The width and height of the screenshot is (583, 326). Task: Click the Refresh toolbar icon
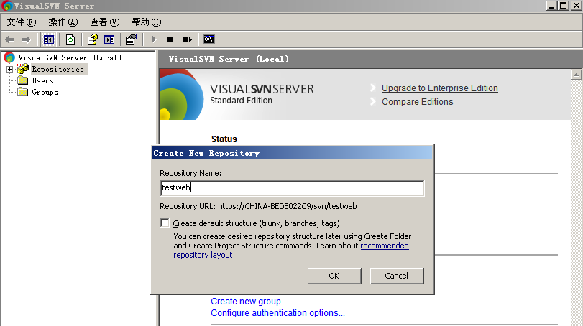coord(70,39)
